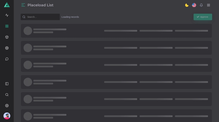
Task: Click the sidebar panel layout icon
Action: coord(7,84)
